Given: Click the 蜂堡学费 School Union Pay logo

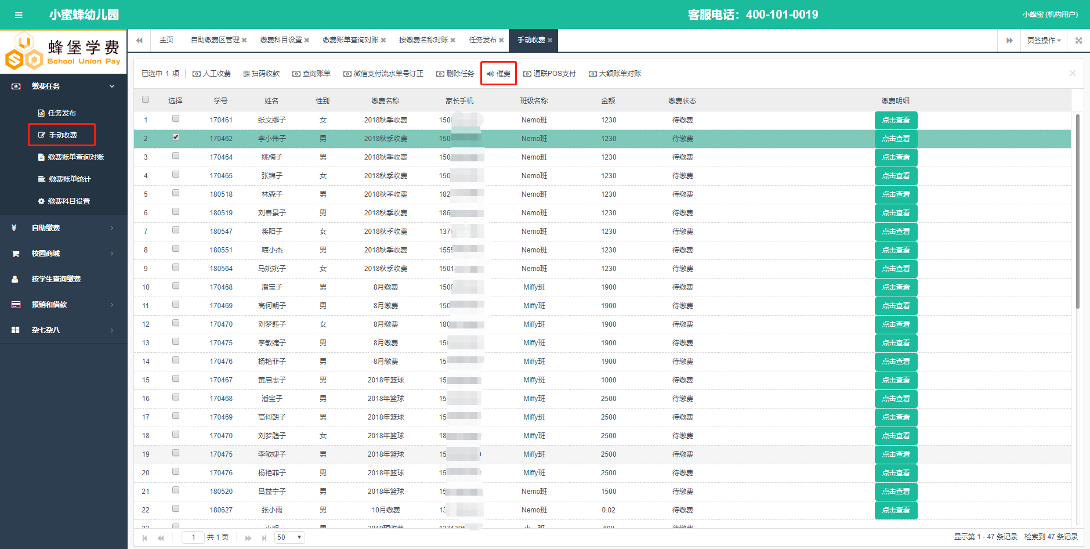Looking at the screenshot, I should [x=63, y=52].
